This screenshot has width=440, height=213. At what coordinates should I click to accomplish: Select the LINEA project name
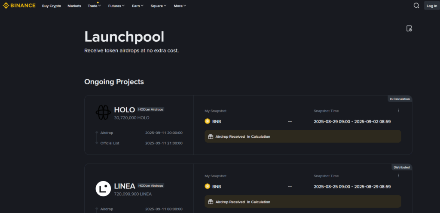tap(125, 186)
